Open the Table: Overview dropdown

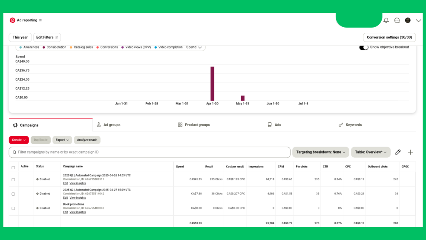click(x=370, y=152)
